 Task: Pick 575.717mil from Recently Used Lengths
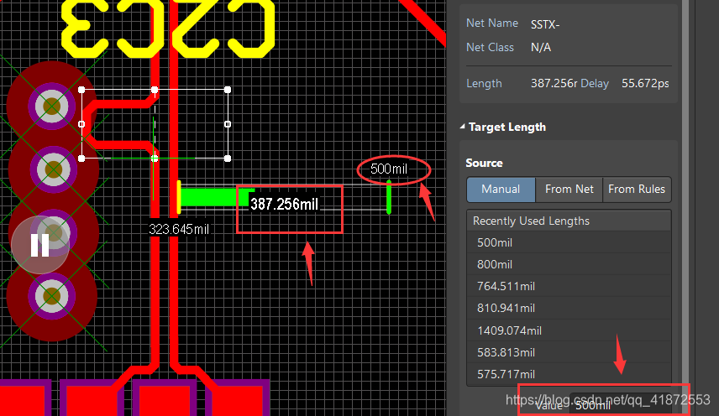pyautogui.click(x=569, y=374)
